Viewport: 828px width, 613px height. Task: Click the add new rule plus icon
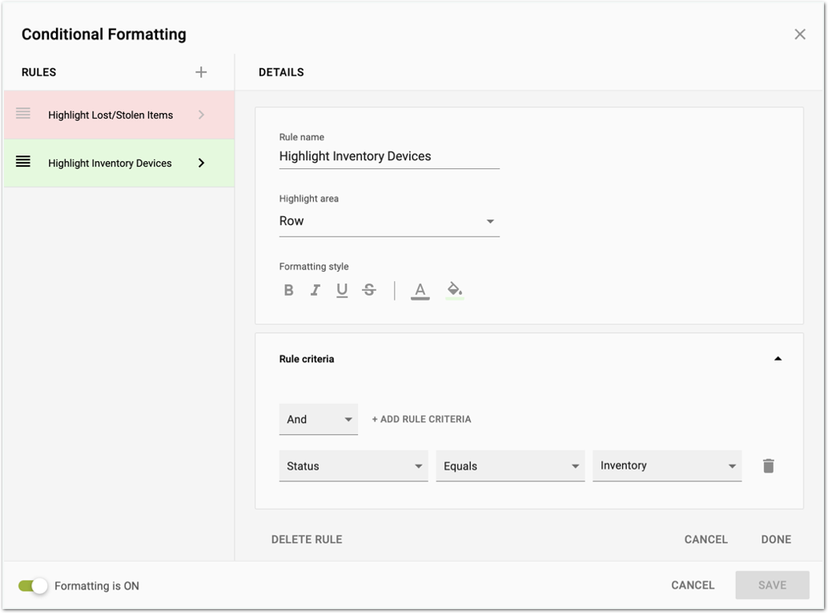(x=201, y=72)
